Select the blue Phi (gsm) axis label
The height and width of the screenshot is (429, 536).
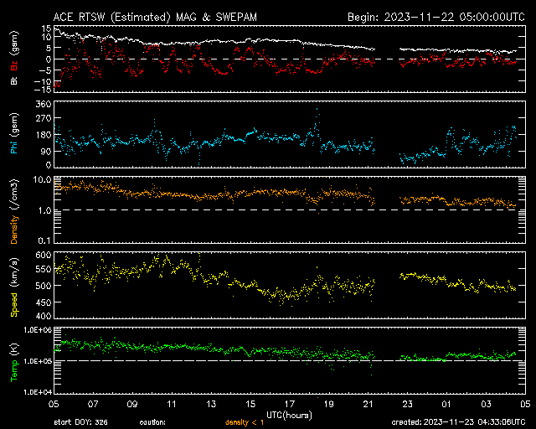[14, 134]
